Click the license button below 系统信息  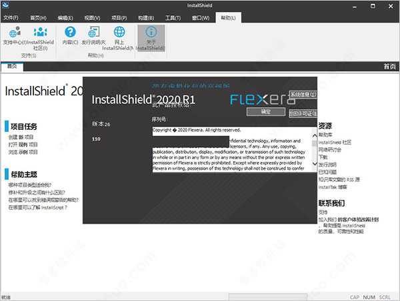[303, 113]
